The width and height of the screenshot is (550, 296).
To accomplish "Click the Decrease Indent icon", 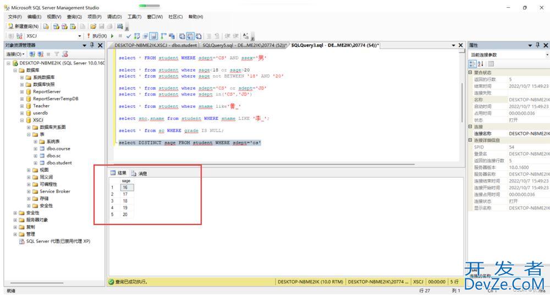I will coord(227,36).
